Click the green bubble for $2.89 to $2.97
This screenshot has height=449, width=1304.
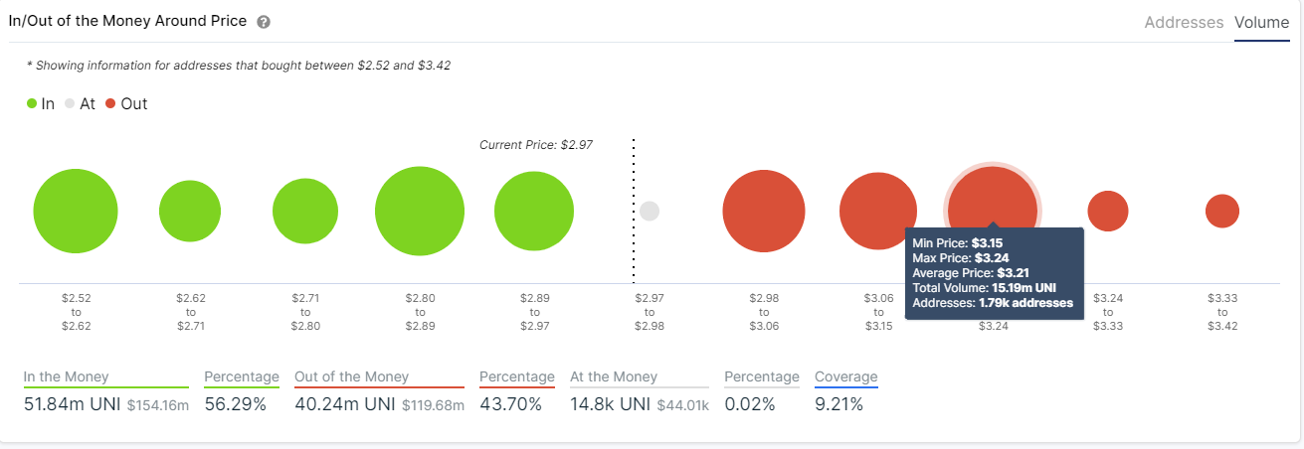point(534,212)
